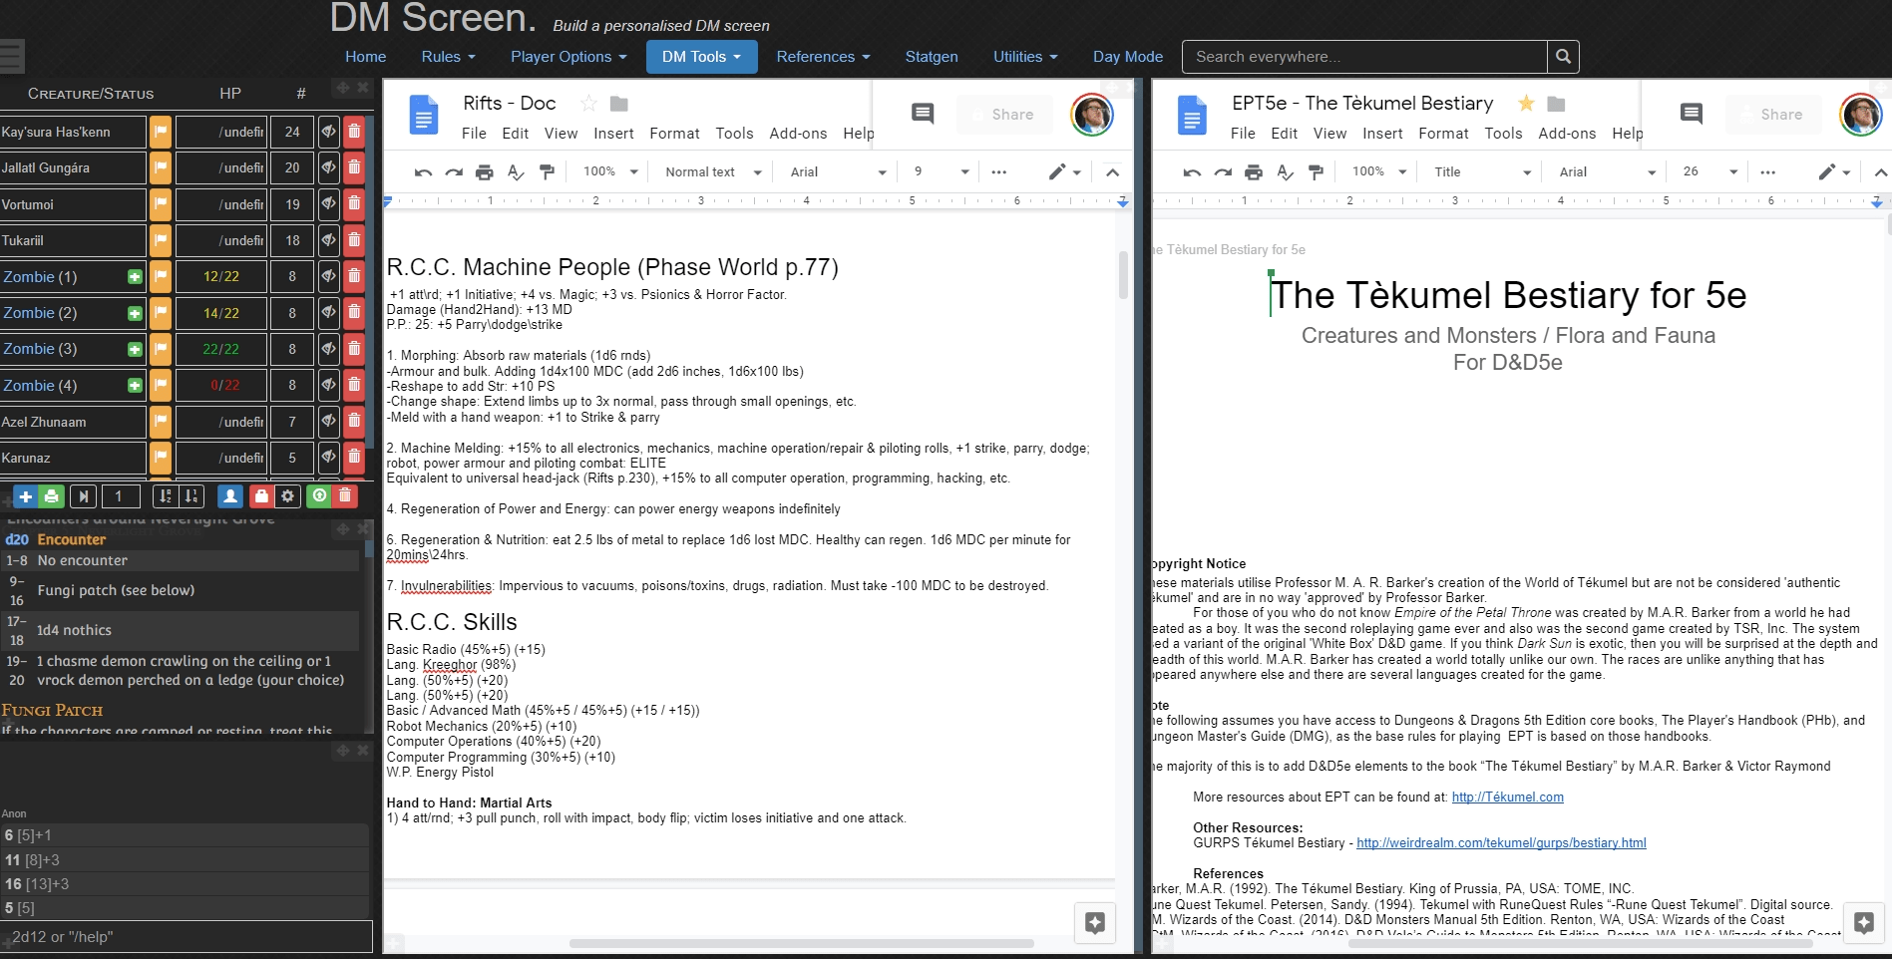Click the green print icon in tracker toolbar
Screen dimensions: 1892x959
[x=52, y=496]
